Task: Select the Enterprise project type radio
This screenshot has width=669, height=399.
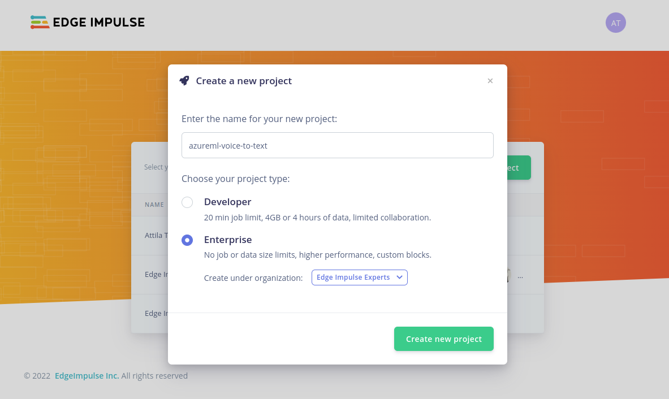Action: [187, 240]
